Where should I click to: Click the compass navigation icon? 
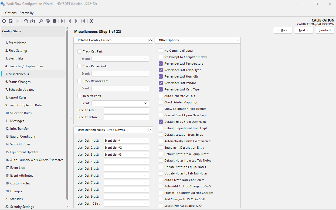click(x=91, y=21)
